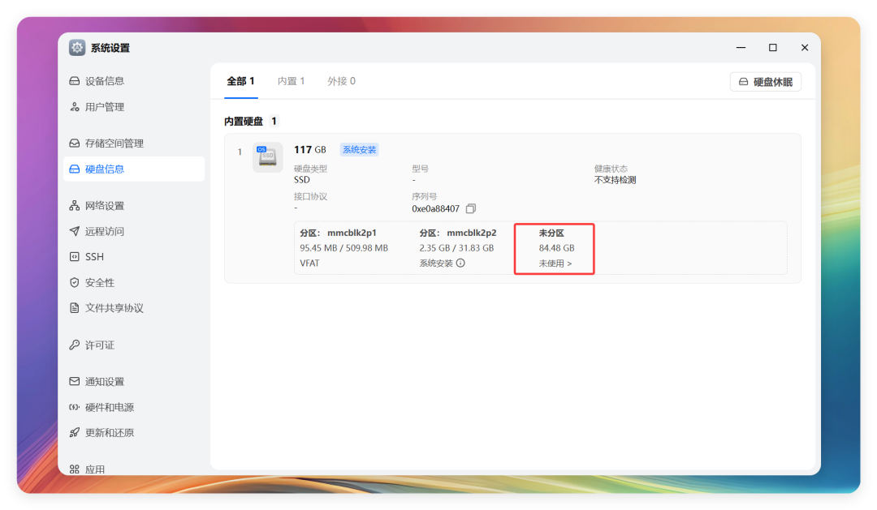Select 硬盘信息 in the sidebar
Image resolution: width=877 pixels, height=510 pixels.
[134, 169]
